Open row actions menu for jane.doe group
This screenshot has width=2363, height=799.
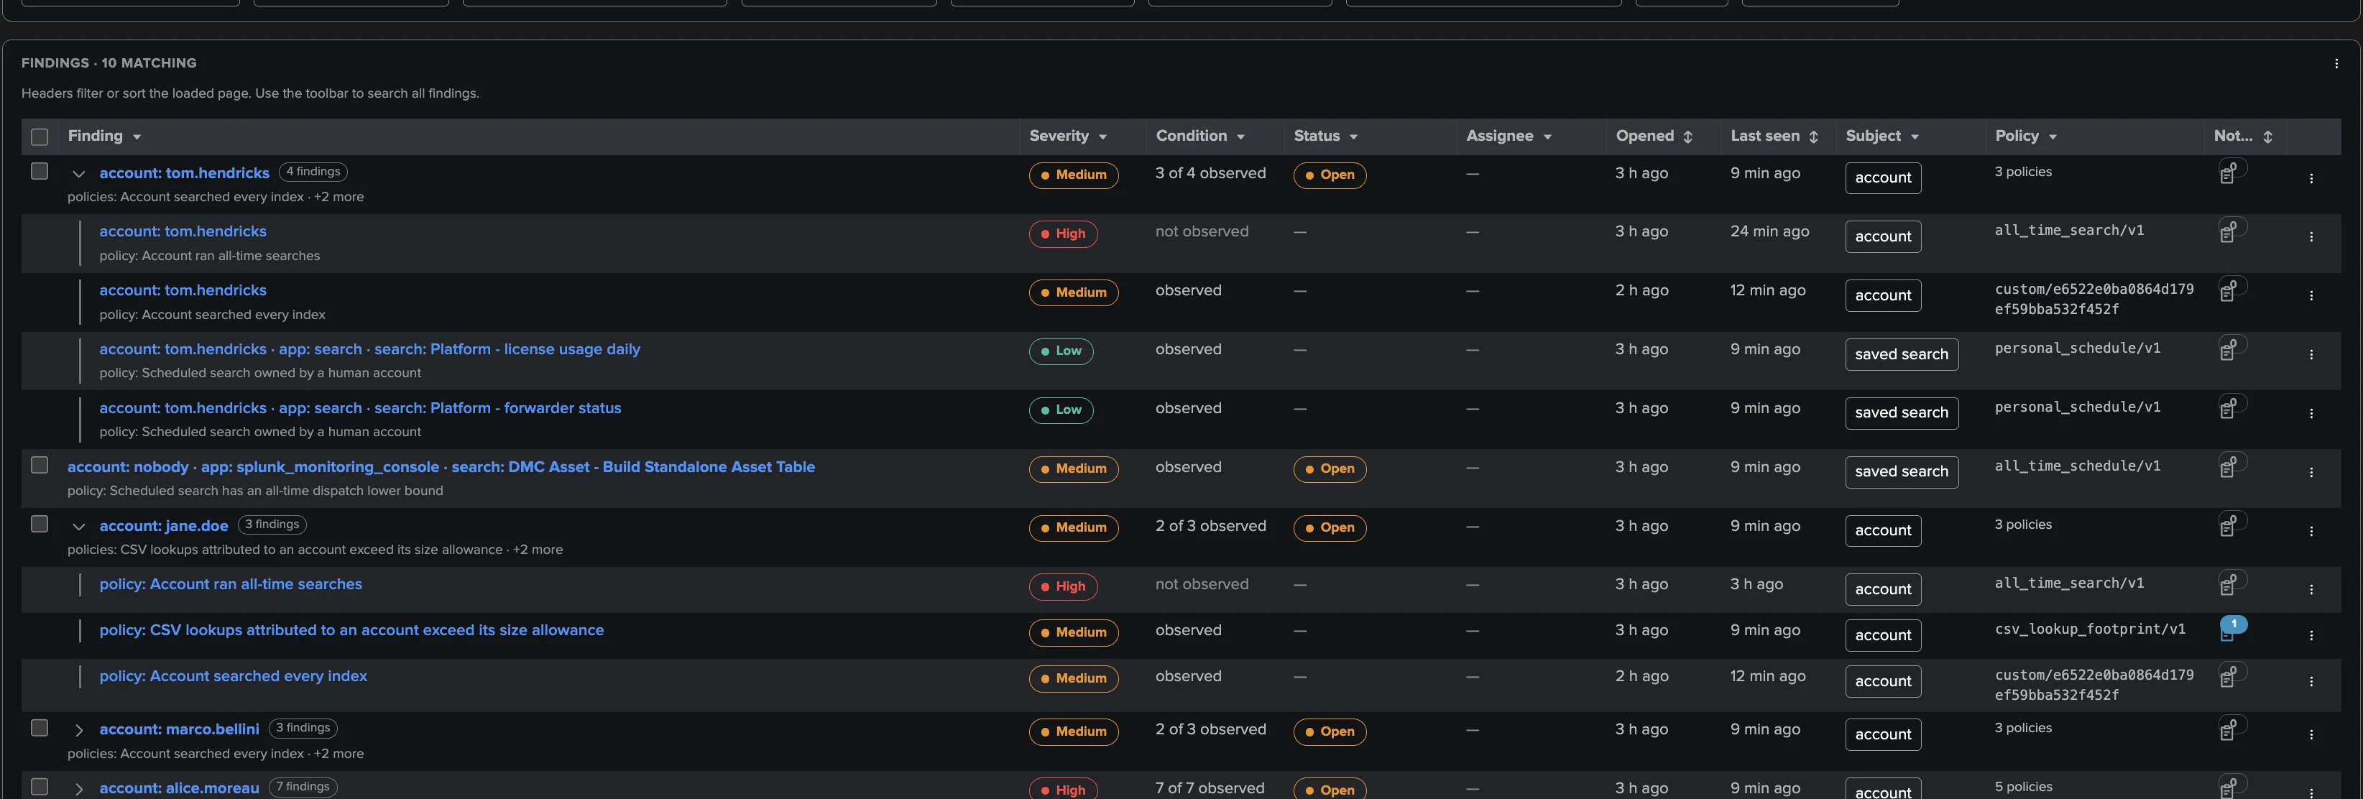2311,531
